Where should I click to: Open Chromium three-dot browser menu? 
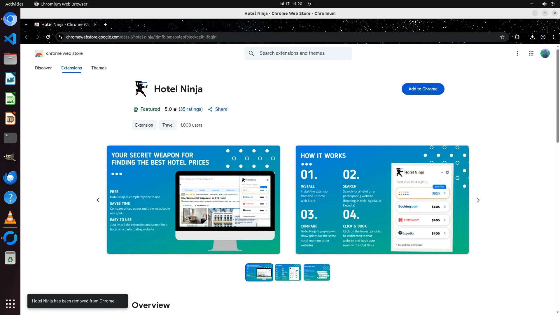[x=553, y=37]
